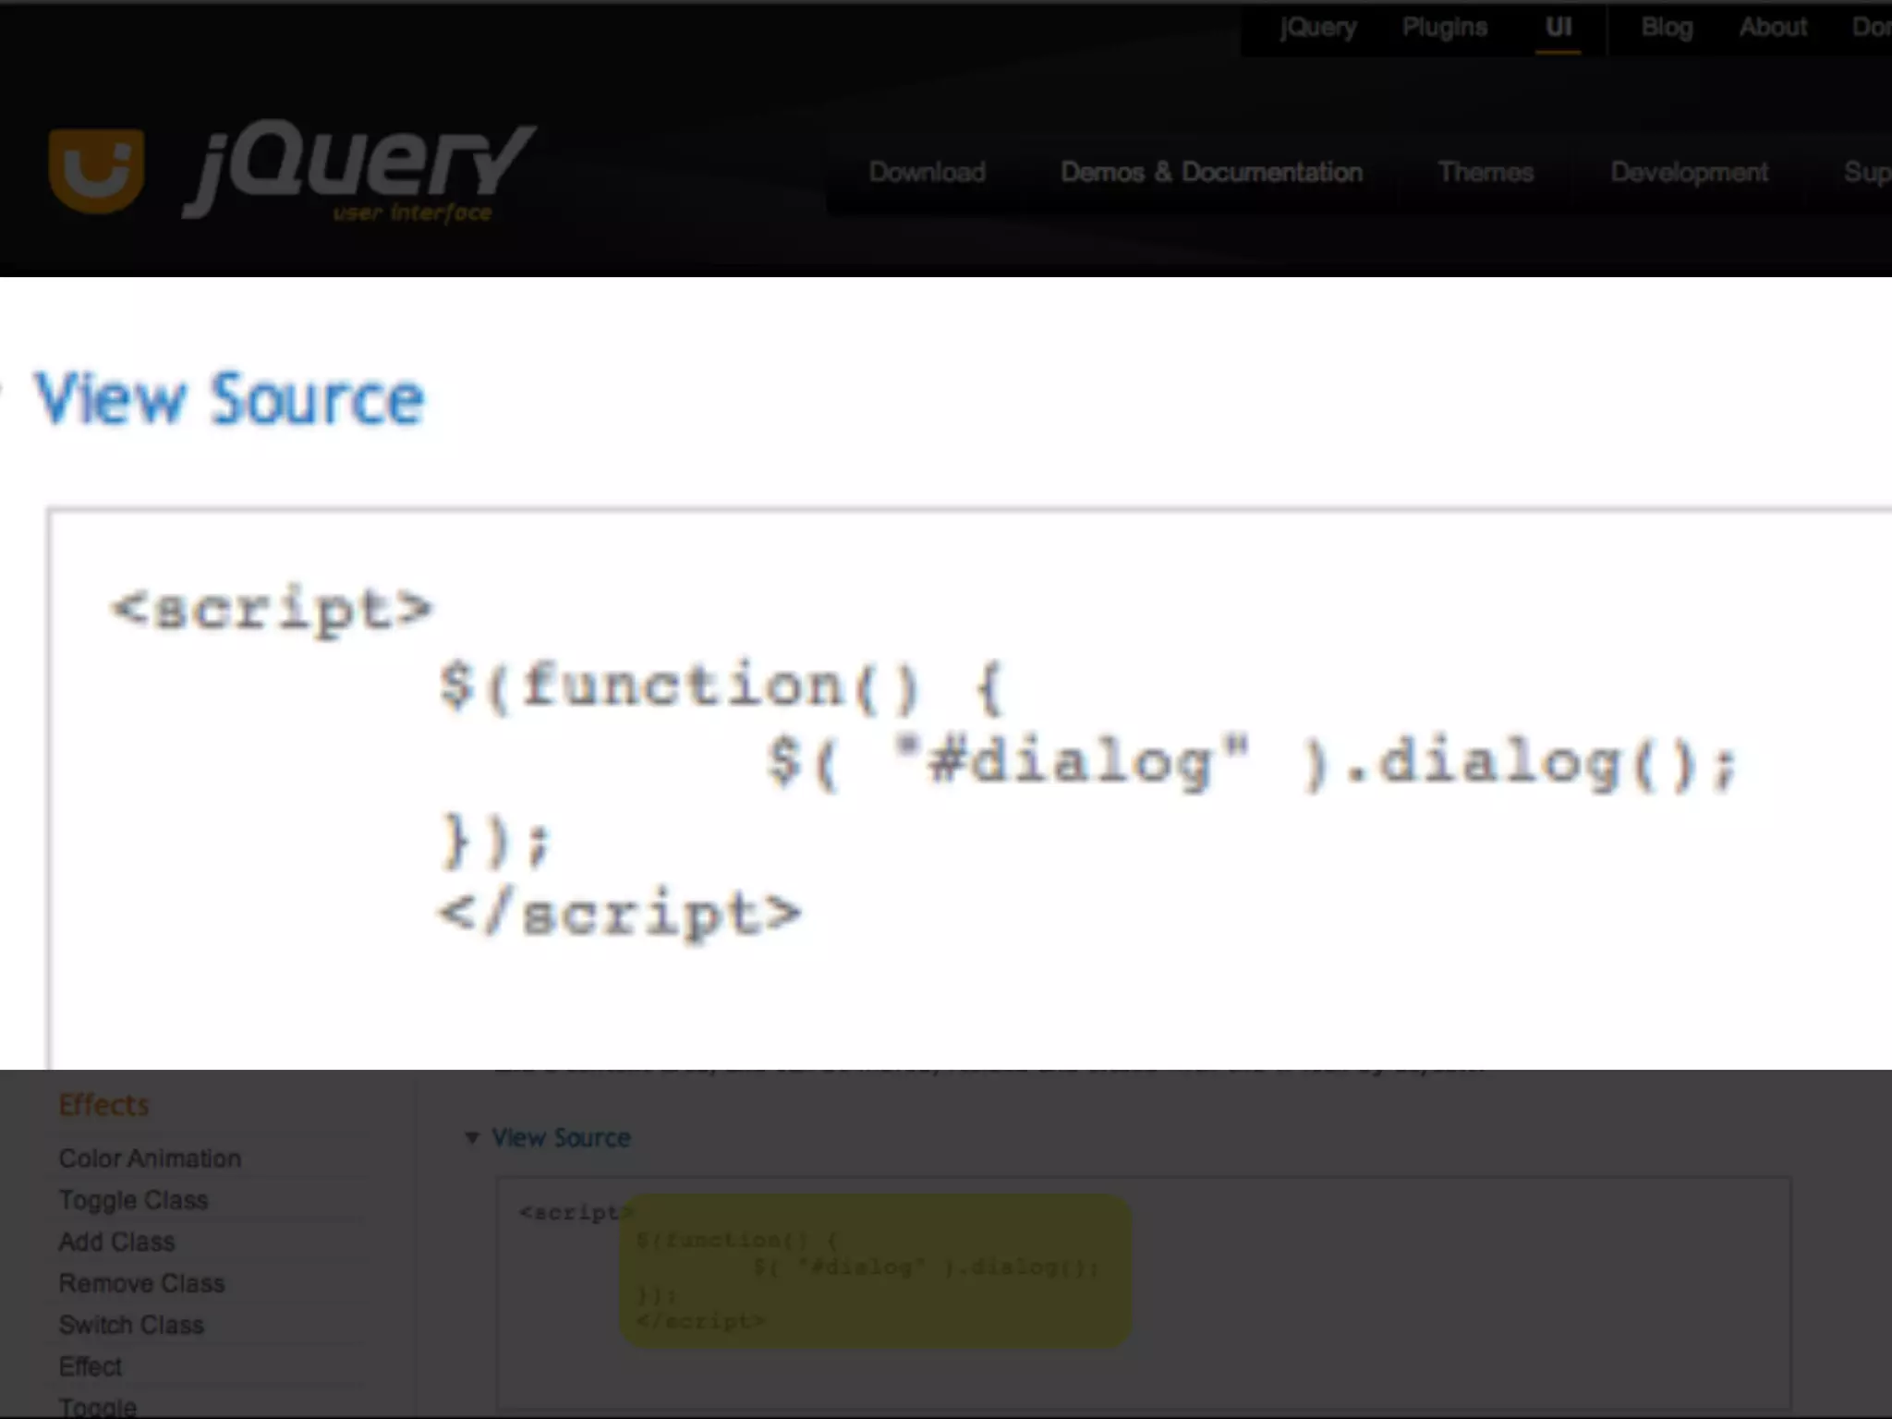Open the Add Class effect demo

(x=116, y=1242)
